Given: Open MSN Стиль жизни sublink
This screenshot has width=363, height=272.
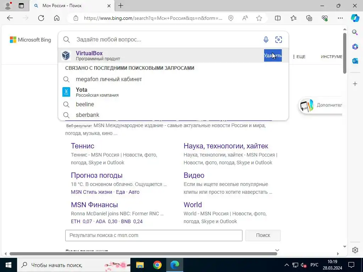Looking at the screenshot, I should (x=91, y=192).
